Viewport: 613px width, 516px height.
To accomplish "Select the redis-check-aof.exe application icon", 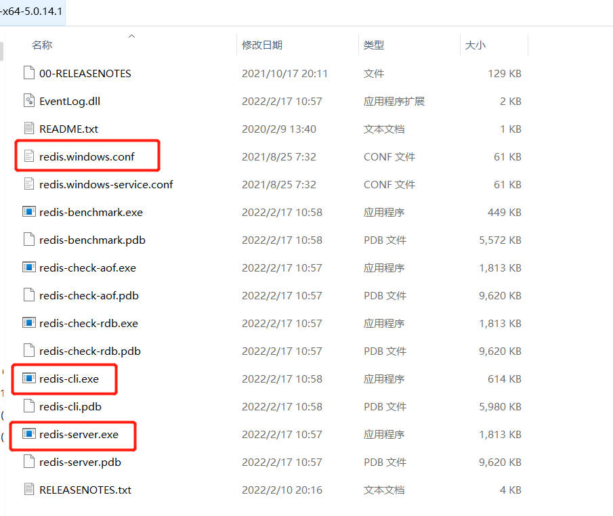I will tap(29, 267).
